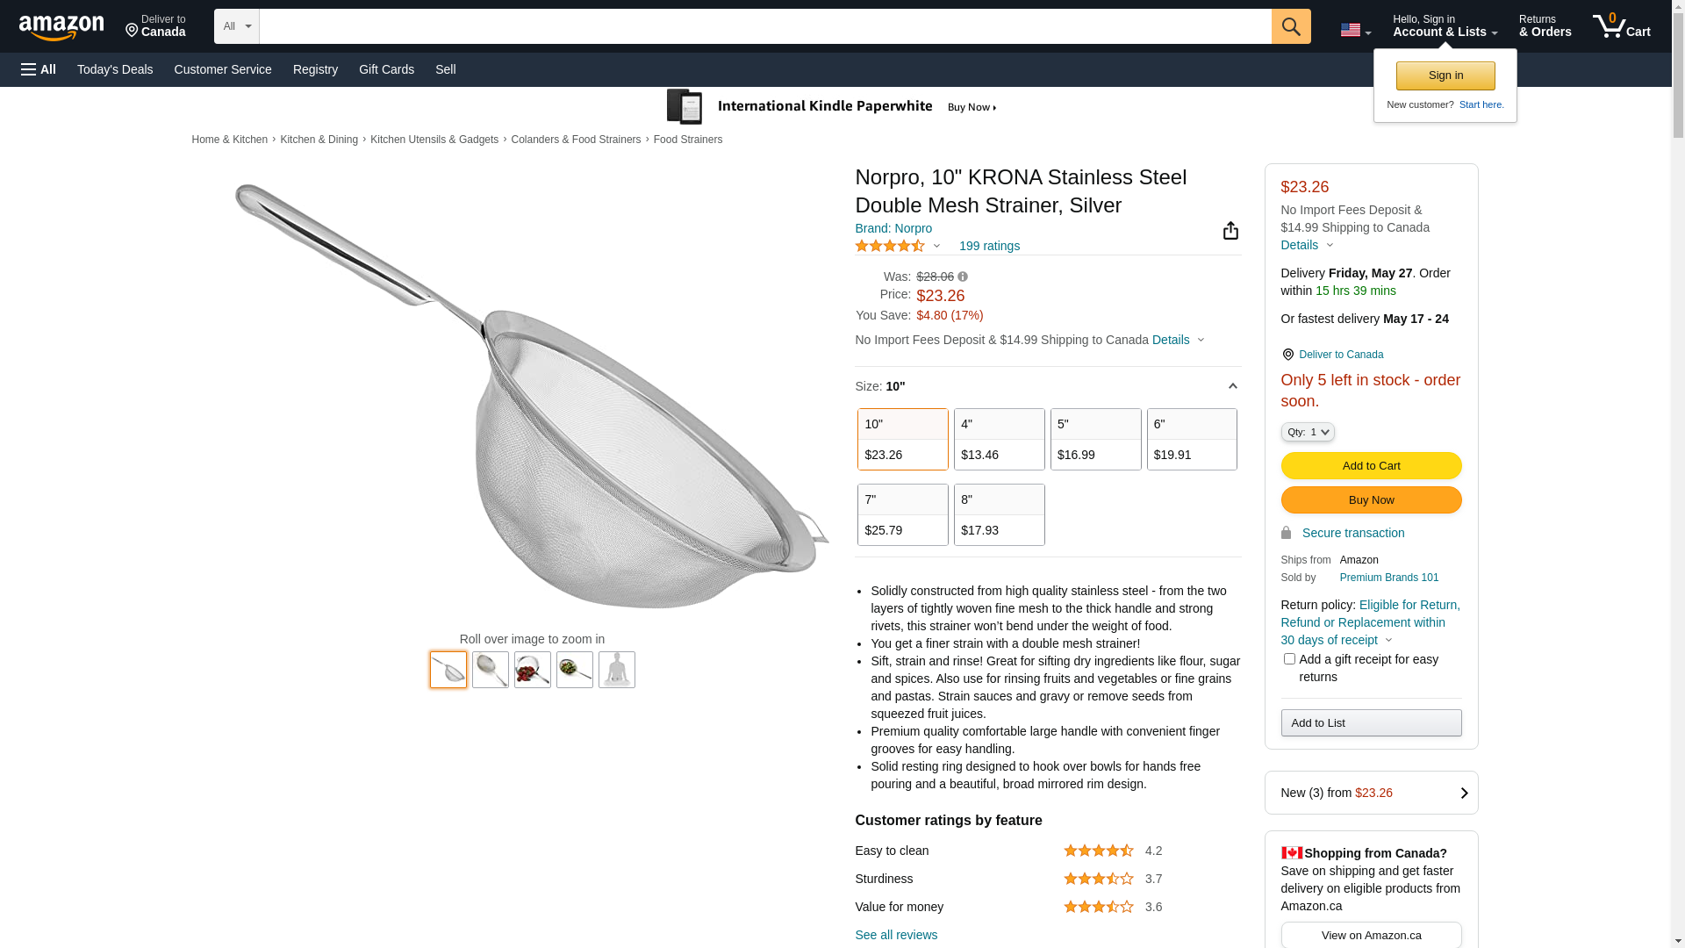Viewport: 1685px width, 948px height.
Task: Click the star rating icons under brand
Action: [x=890, y=247]
